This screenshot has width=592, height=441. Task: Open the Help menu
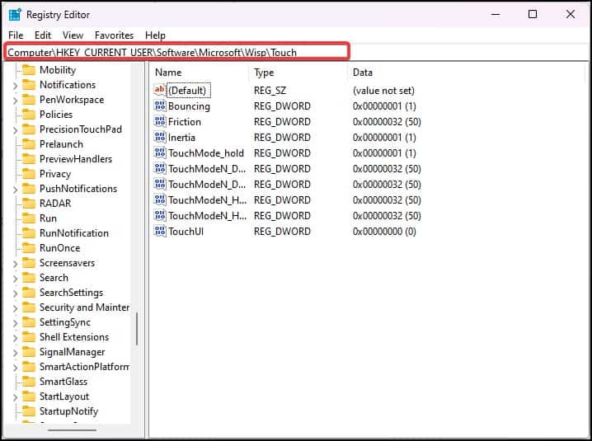point(155,35)
